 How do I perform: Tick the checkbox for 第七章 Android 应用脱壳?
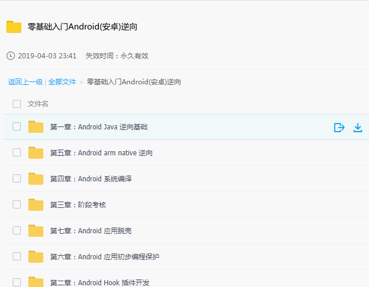click(x=17, y=230)
